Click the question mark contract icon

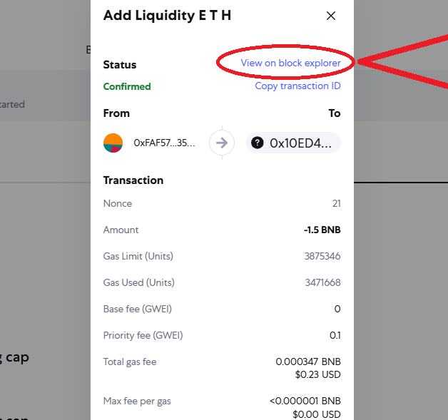(257, 143)
